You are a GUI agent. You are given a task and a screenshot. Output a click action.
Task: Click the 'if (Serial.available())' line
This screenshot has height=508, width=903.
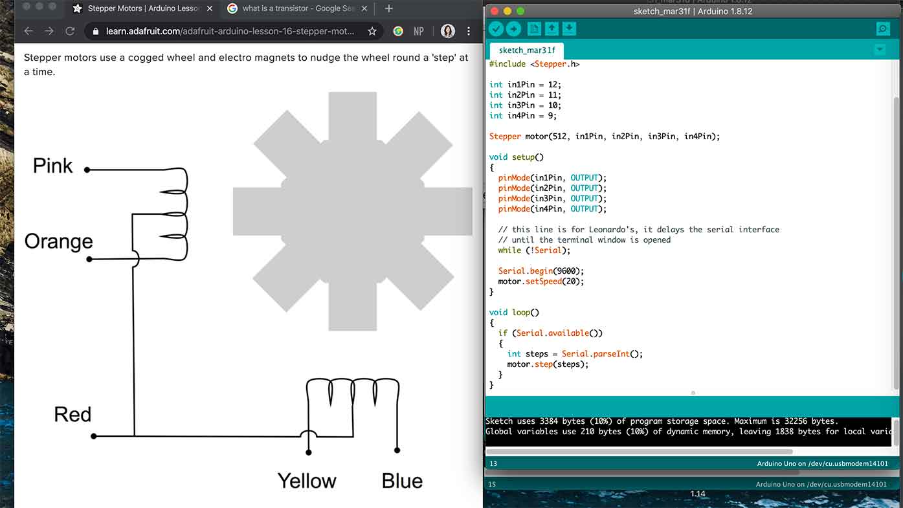(x=550, y=333)
